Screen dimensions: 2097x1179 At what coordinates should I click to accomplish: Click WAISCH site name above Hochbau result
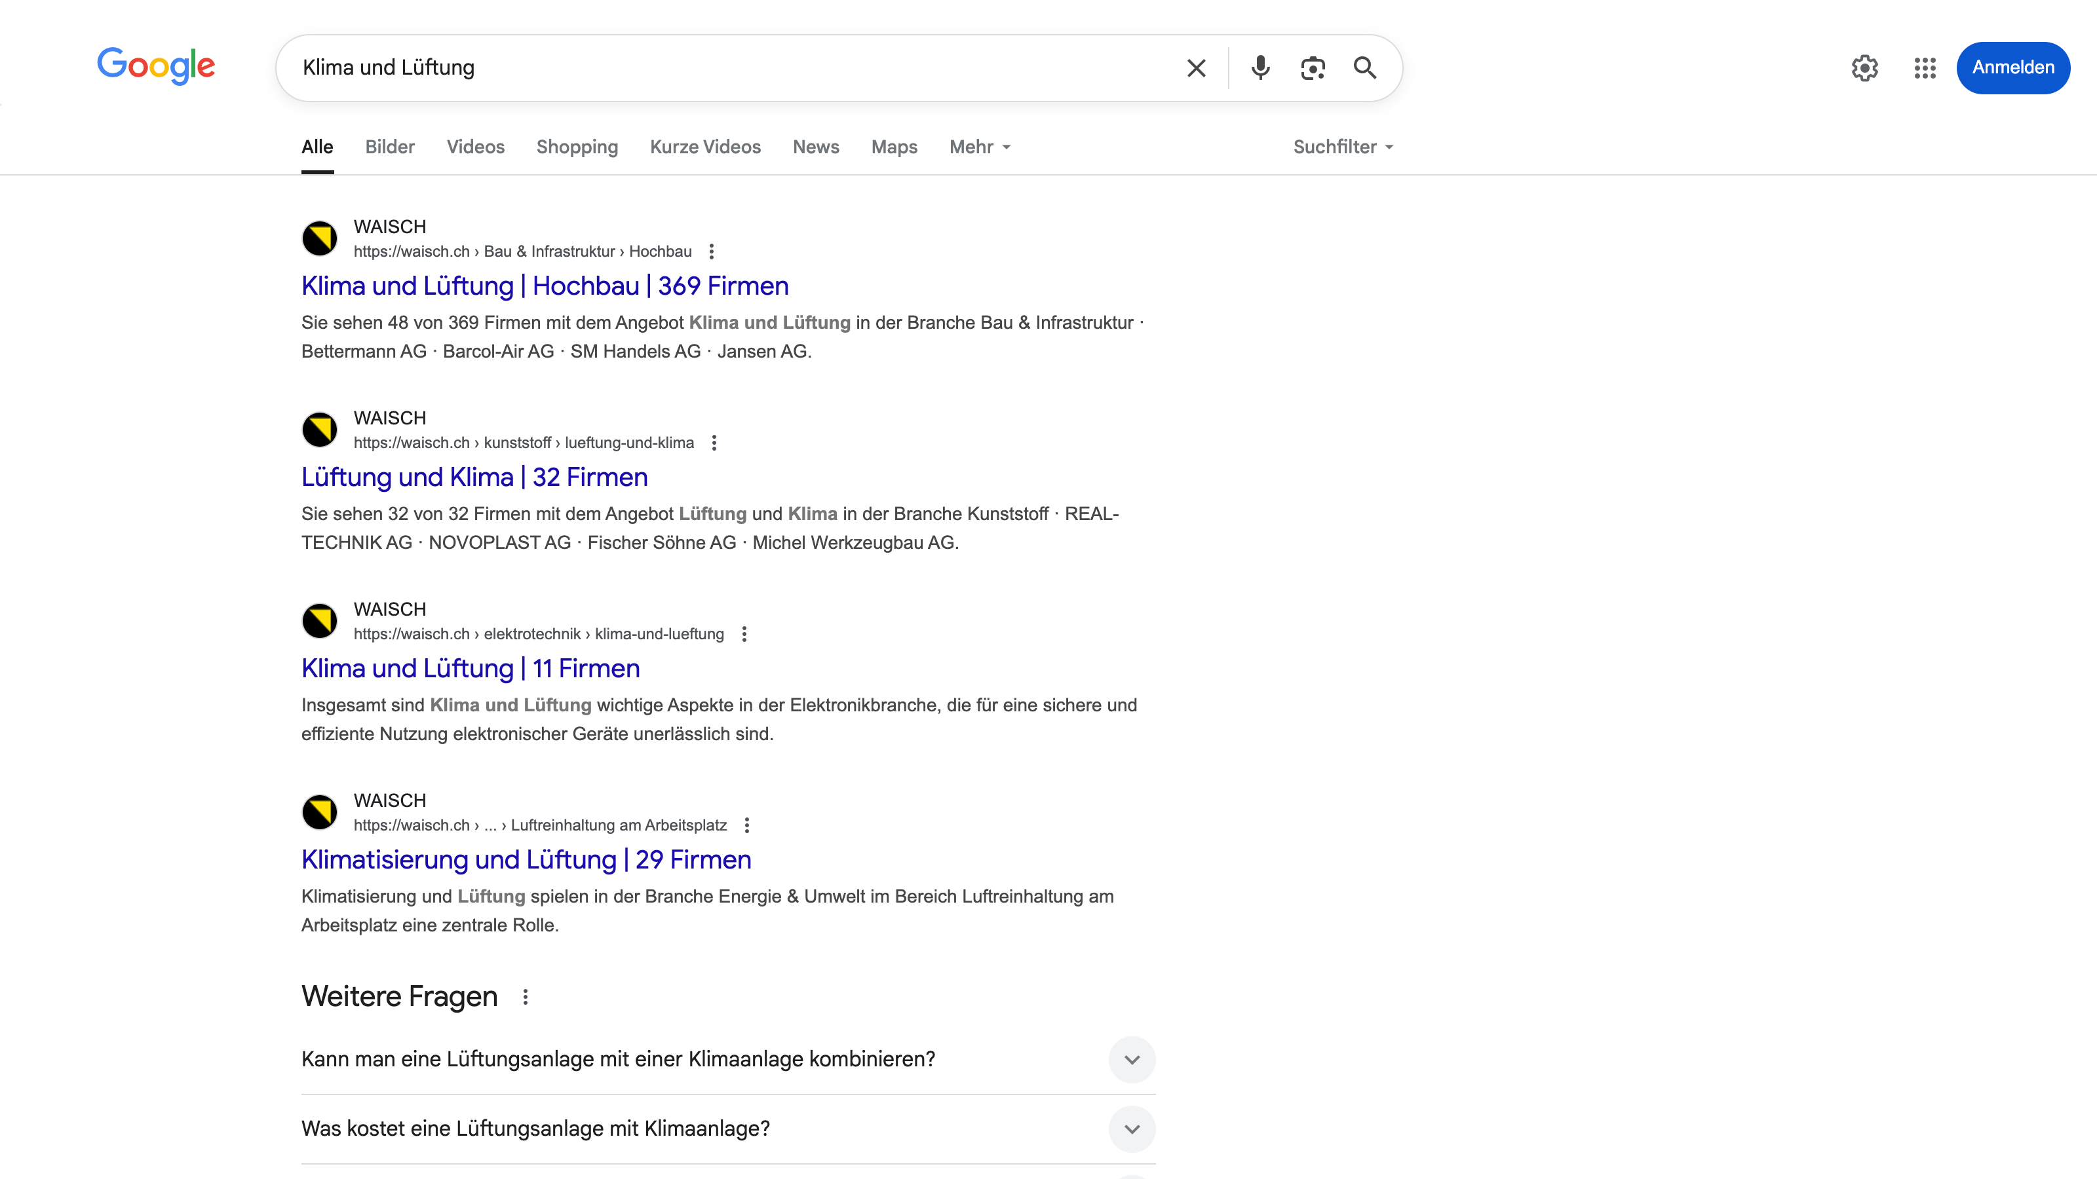click(390, 227)
